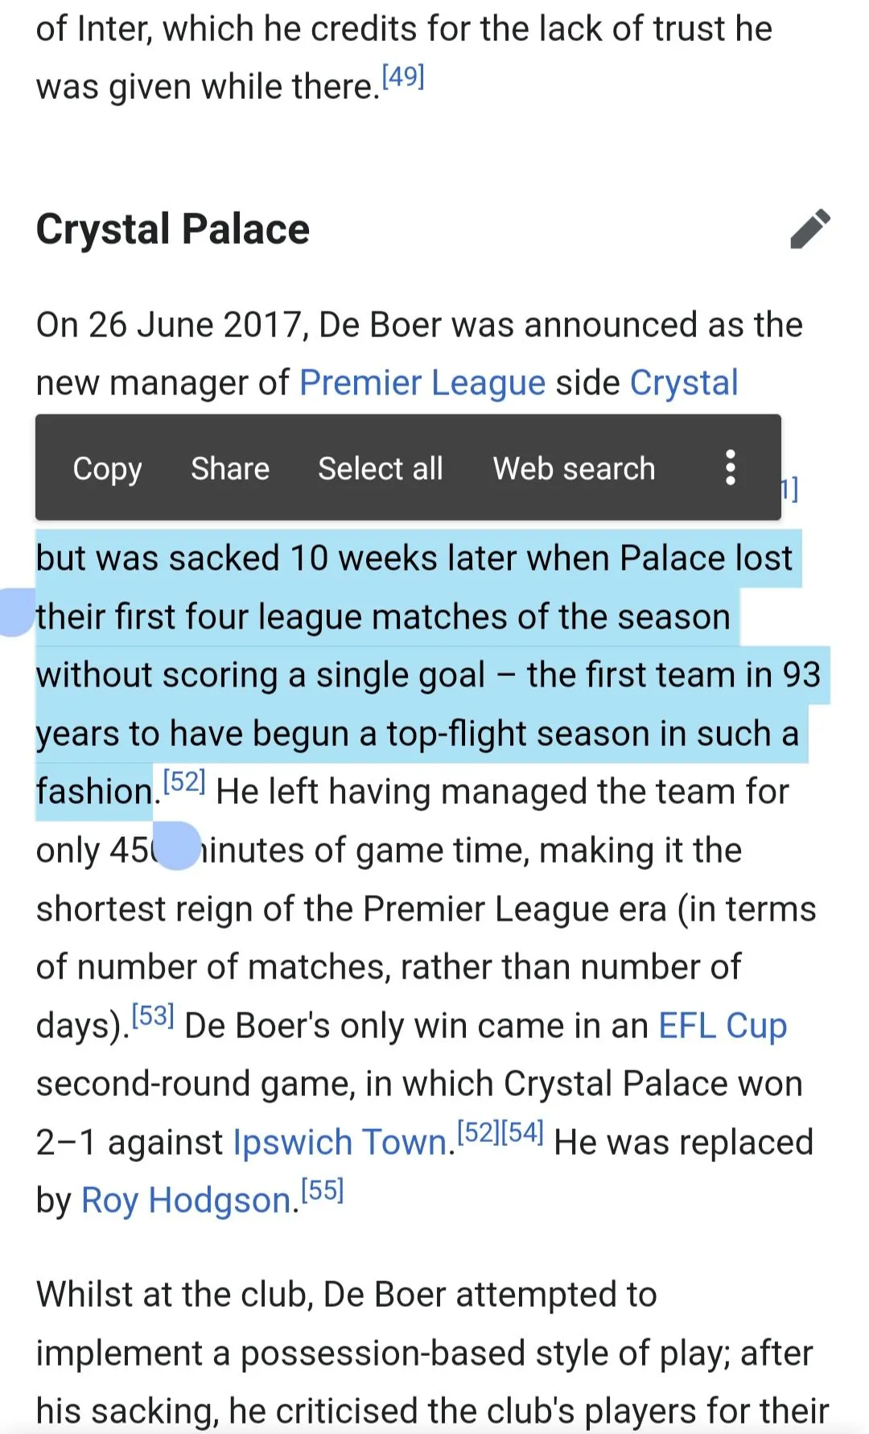The width and height of the screenshot is (869, 1434).
Task: Tap citation [52] next to [54]
Action: click(479, 1132)
